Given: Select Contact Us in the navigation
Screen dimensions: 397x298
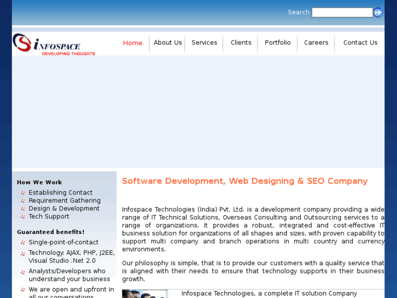Looking at the screenshot, I should 360,43.
